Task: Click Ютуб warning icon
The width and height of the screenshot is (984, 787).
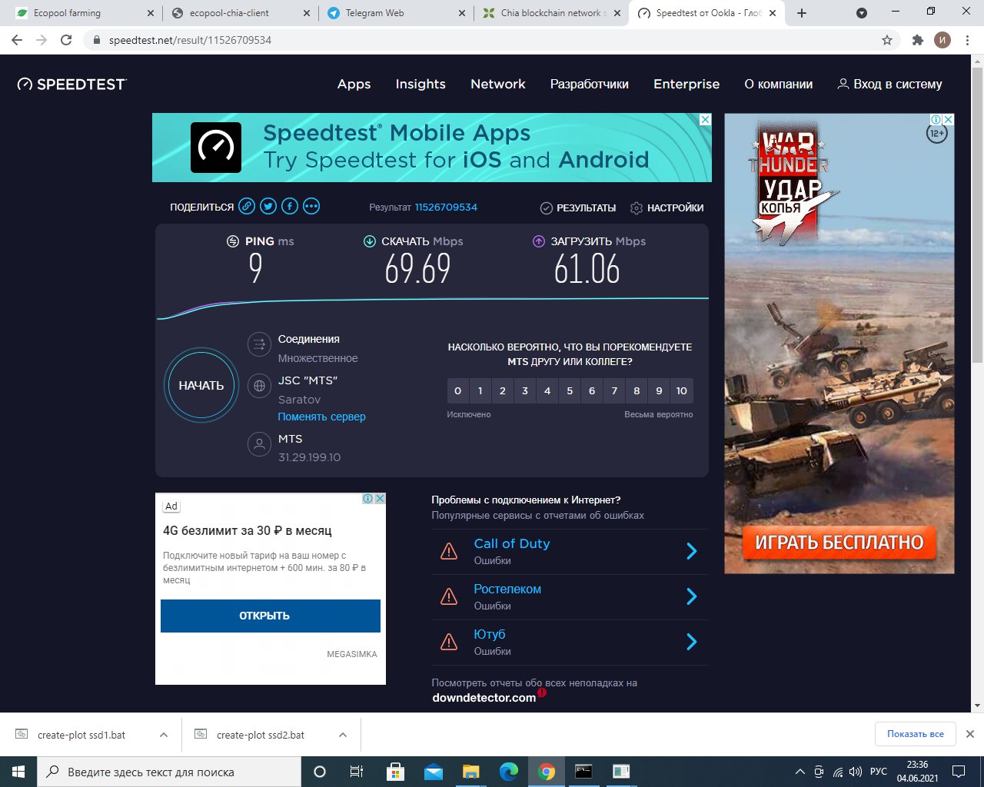Action: tap(449, 642)
